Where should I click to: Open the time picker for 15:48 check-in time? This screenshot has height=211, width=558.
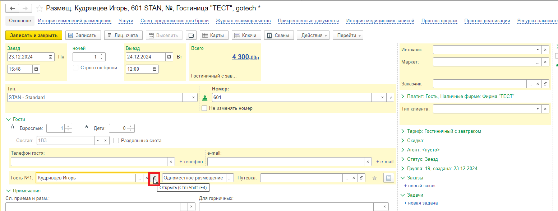pos(36,69)
